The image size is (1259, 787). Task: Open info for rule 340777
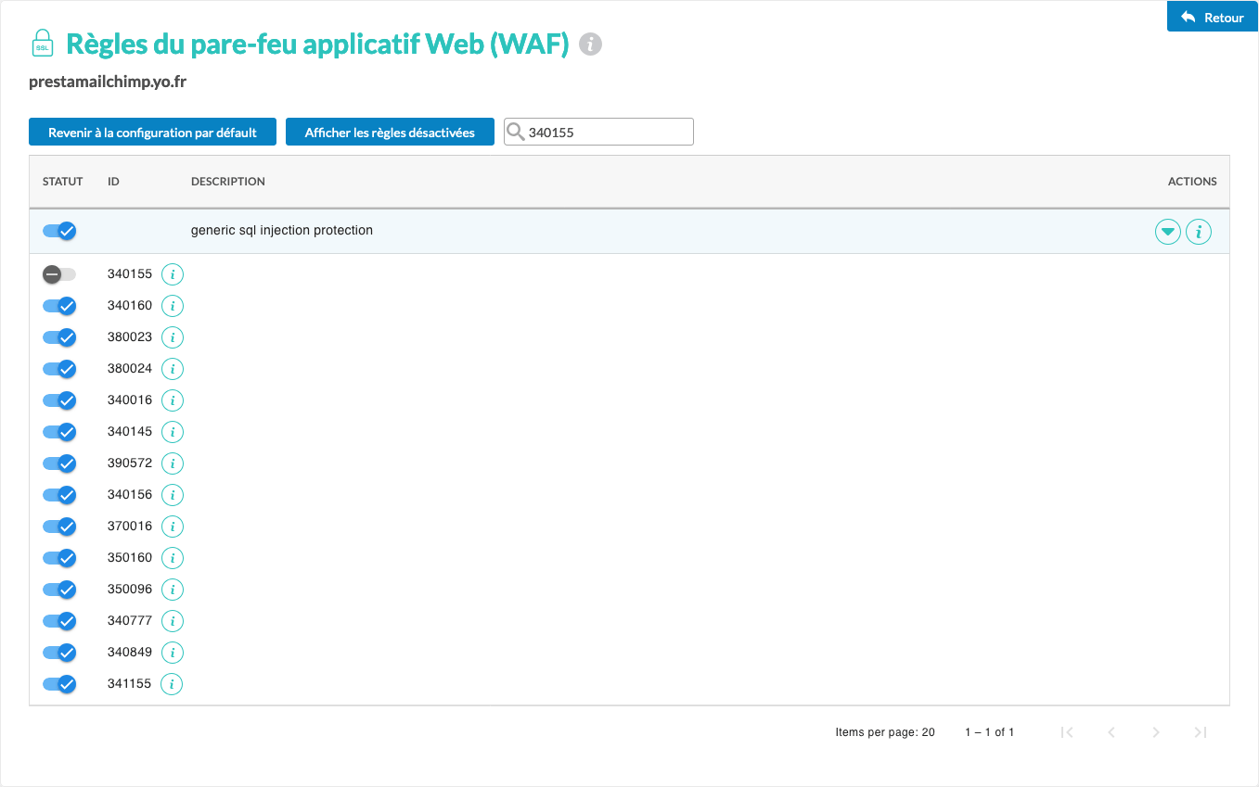pyautogui.click(x=173, y=621)
